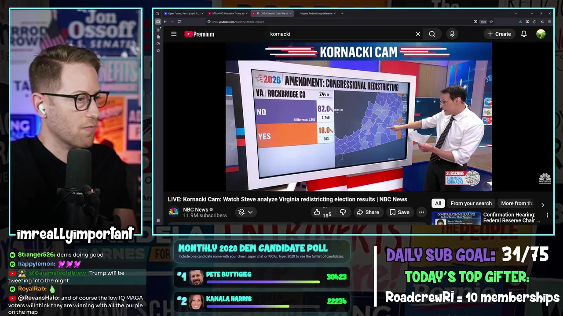The image size is (563, 316).
Task: Toggle the browser sidebar panel button
Action: tap(158, 22)
